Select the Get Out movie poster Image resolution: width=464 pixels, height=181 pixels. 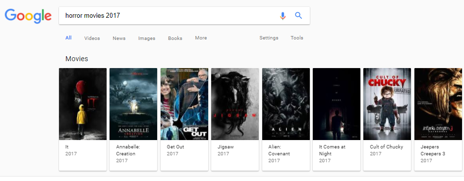click(184, 104)
